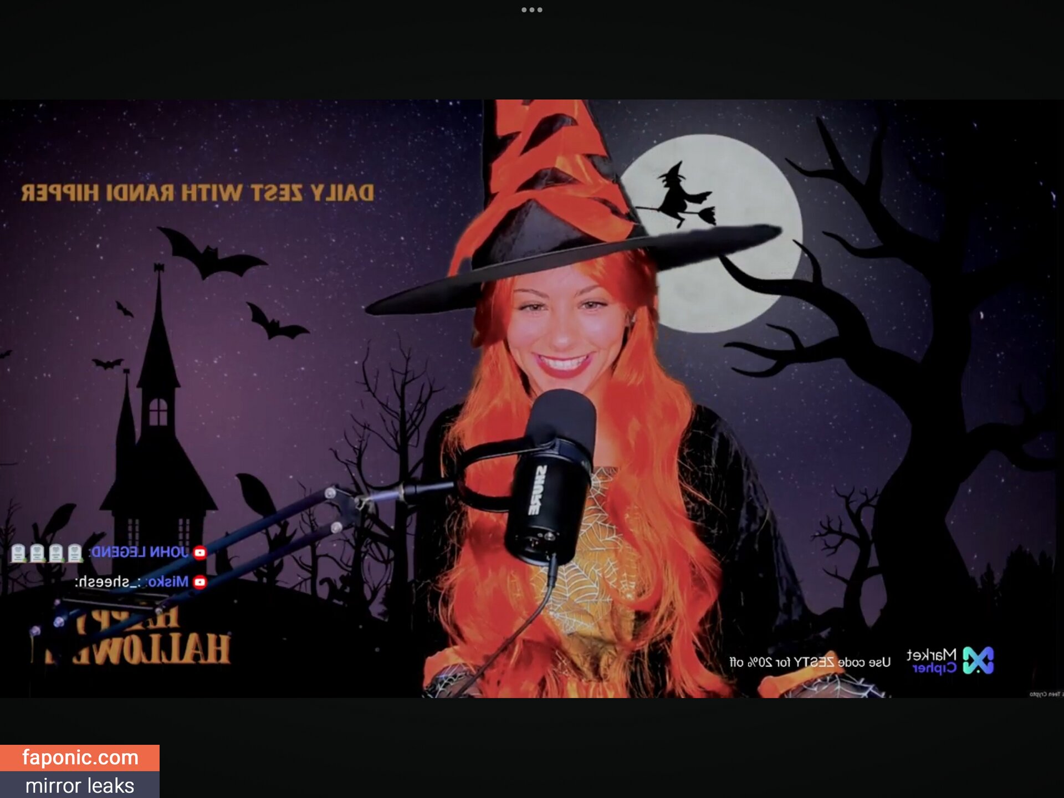This screenshot has width=1064, height=798.
Task: Click the faponic.com watermark link
Action: [x=80, y=758]
